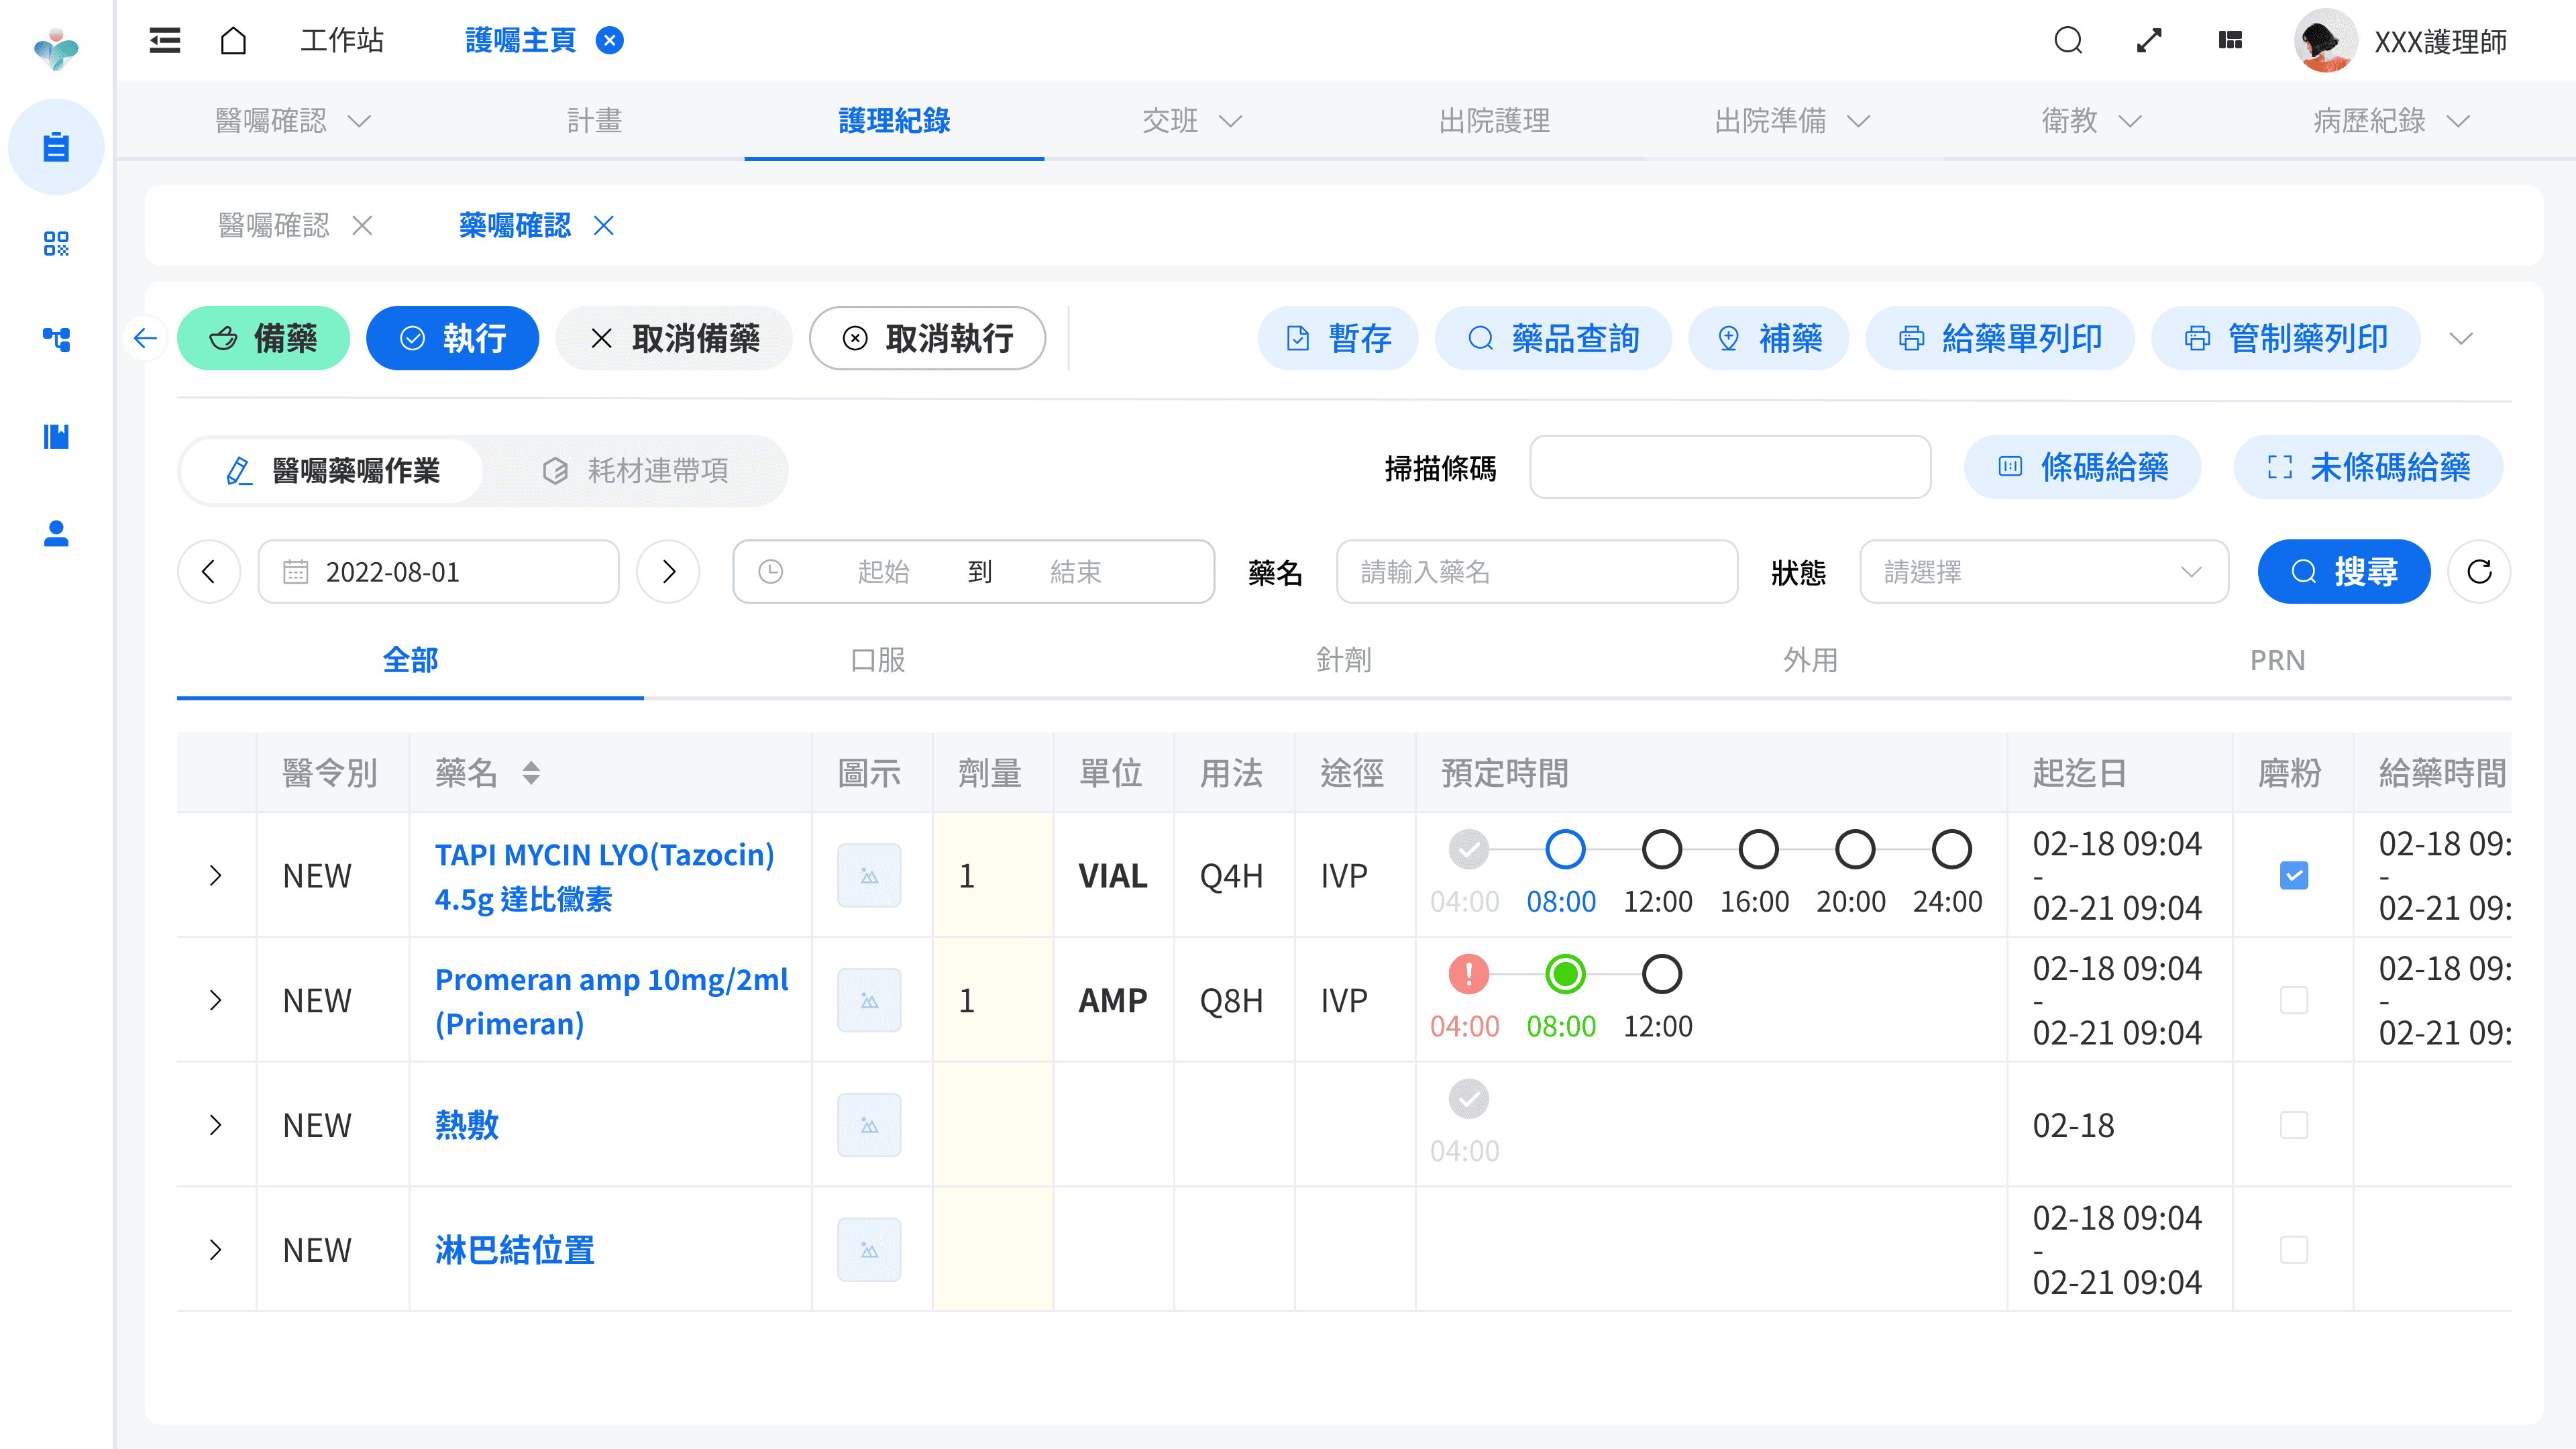This screenshot has height=1449, width=2576.
Task: Select 12:00 time circle for Promeran
Action: [x=1661, y=974]
